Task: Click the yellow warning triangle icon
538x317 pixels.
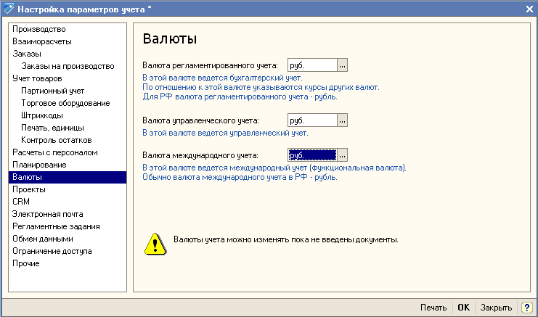Action: click(155, 244)
